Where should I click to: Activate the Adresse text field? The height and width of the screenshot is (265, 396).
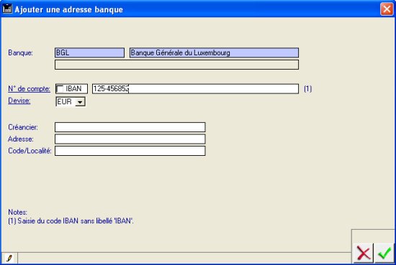[130, 139]
